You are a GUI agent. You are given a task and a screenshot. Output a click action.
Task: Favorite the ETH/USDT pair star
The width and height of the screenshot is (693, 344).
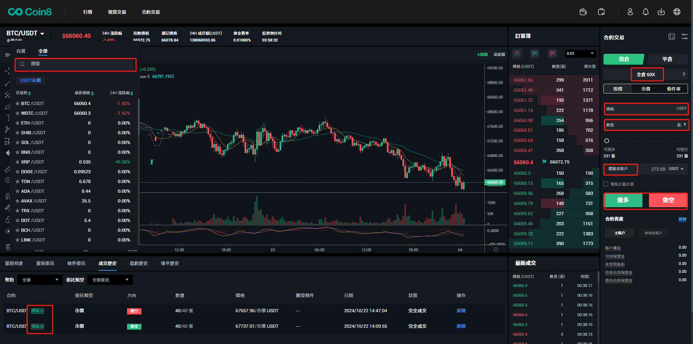tap(17, 123)
